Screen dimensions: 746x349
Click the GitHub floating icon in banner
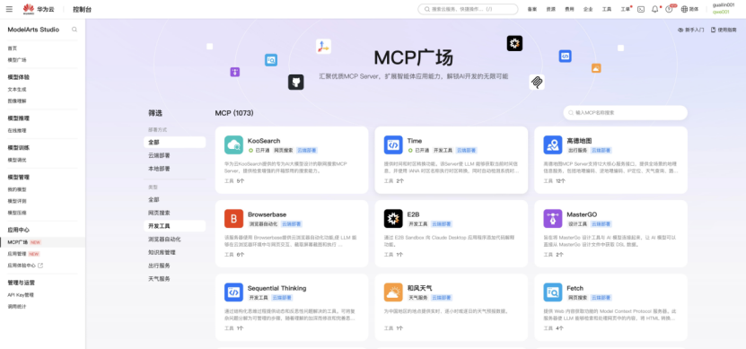(296, 83)
